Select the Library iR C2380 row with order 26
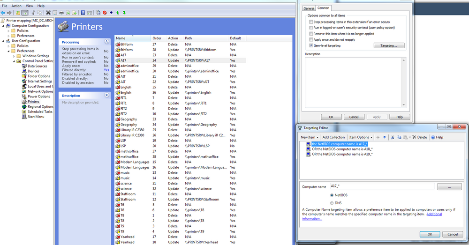Screen dimensions: 469x245 coord(181,135)
